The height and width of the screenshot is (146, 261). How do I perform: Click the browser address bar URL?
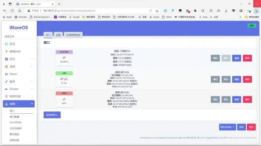pyautogui.click(x=69, y=11)
